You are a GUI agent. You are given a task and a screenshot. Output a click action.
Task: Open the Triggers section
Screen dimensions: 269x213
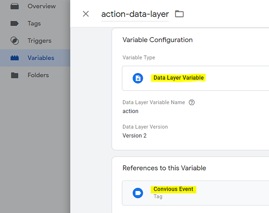pyautogui.click(x=39, y=40)
